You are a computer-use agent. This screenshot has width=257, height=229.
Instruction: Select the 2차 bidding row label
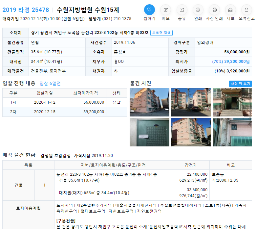(x=13, y=112)
